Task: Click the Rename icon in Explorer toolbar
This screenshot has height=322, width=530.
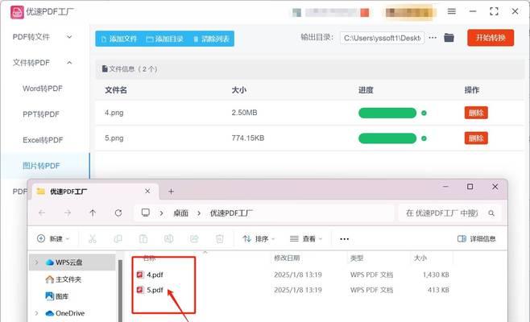Action: tap(168, 239)
